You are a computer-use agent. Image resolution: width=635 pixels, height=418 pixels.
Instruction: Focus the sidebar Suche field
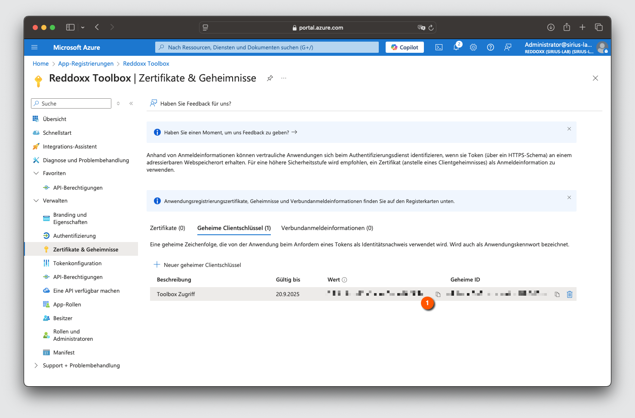click(71, 103)
